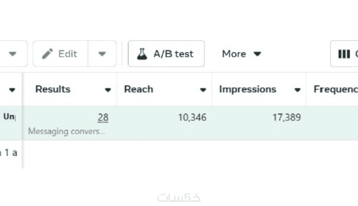Open the underlined 28 results value
Screen dimensions: 358x206
[x=103, y=118]
